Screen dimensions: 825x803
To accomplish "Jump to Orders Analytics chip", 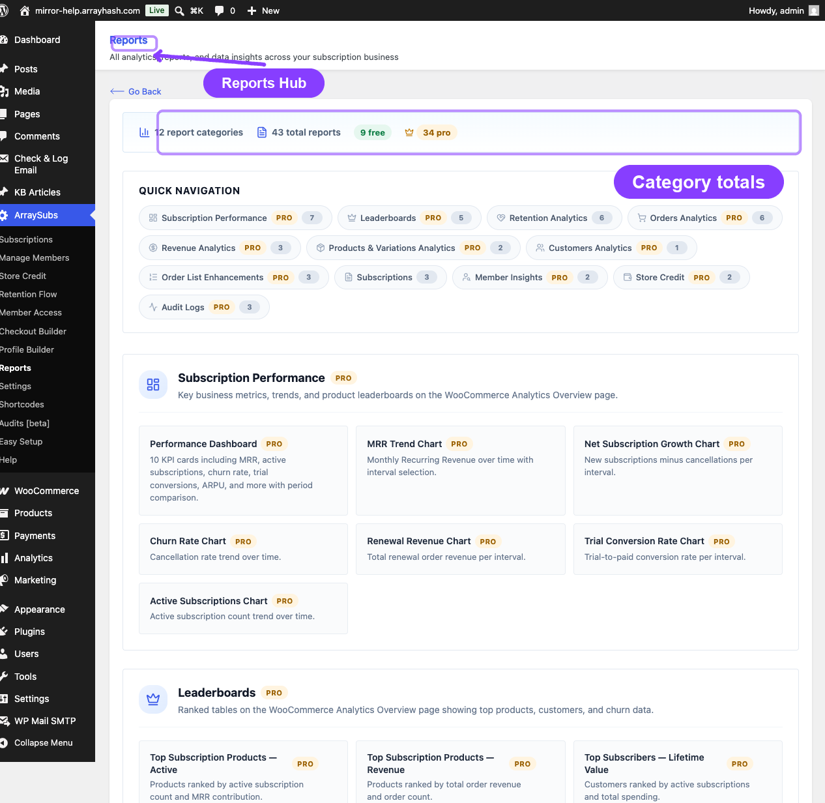I will point(704,218).
